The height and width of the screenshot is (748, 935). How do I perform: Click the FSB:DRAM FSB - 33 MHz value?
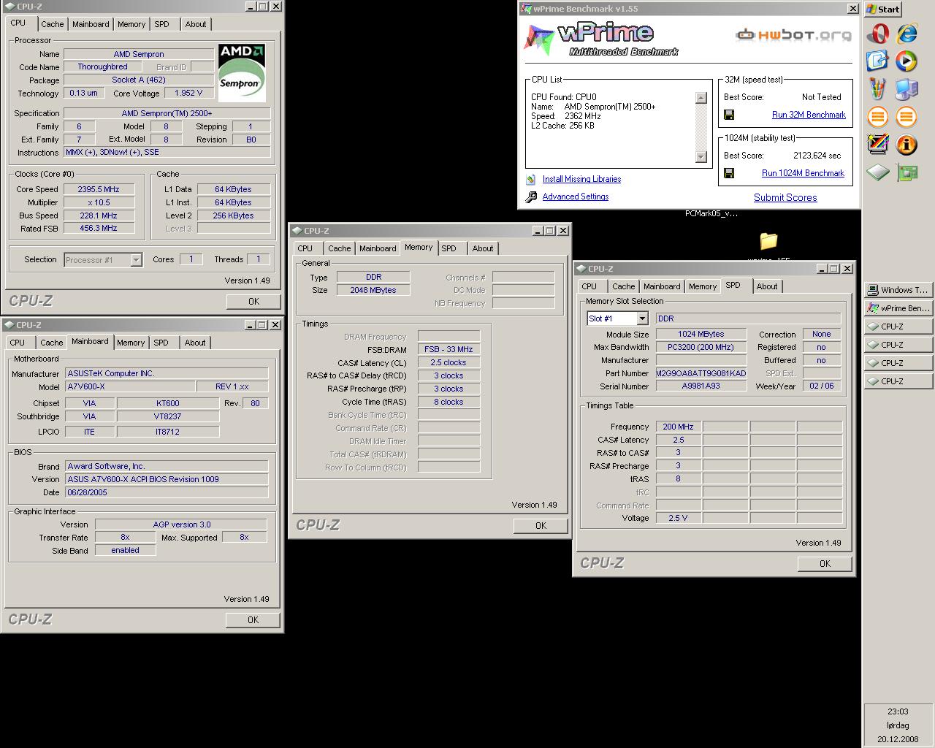point(449,349)
